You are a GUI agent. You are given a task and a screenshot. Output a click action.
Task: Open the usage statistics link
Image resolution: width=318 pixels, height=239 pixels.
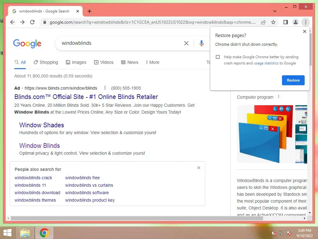pyautogui.click(x=266, y=63)
